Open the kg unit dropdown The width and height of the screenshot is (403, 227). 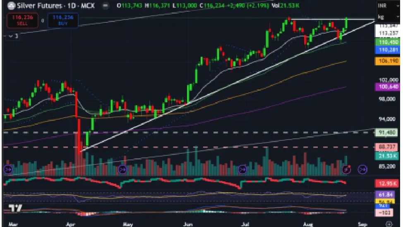tap(389, 17)
